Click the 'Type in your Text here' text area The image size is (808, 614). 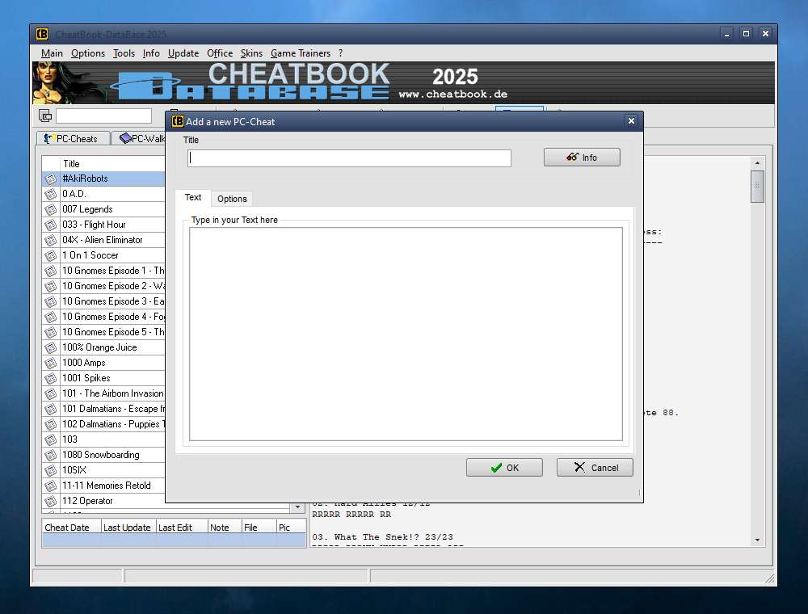coord(406,334)
